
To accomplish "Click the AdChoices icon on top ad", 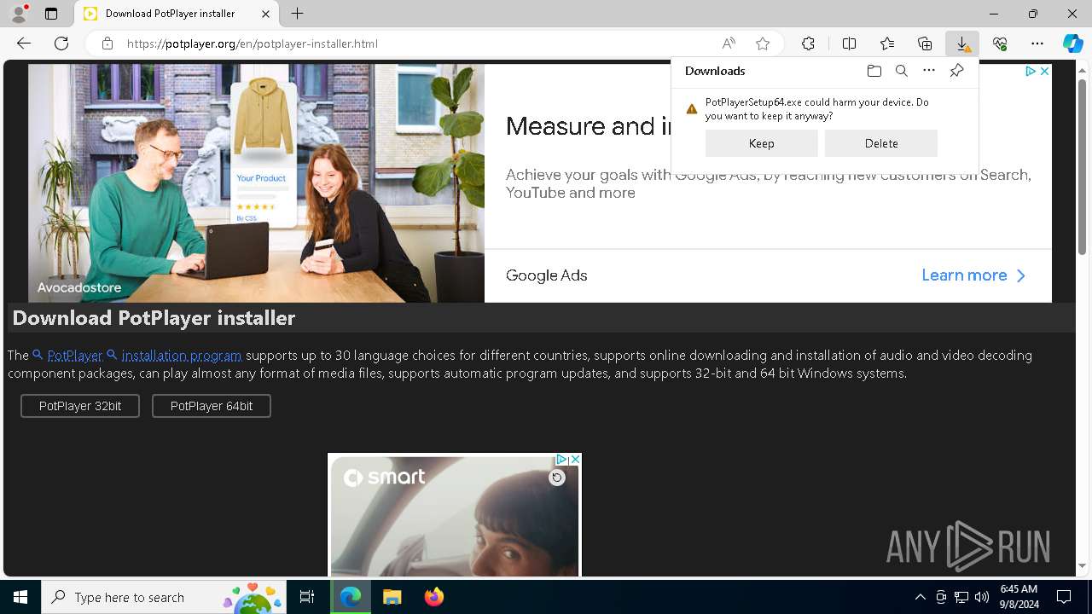I will (x=1031, y=72).
